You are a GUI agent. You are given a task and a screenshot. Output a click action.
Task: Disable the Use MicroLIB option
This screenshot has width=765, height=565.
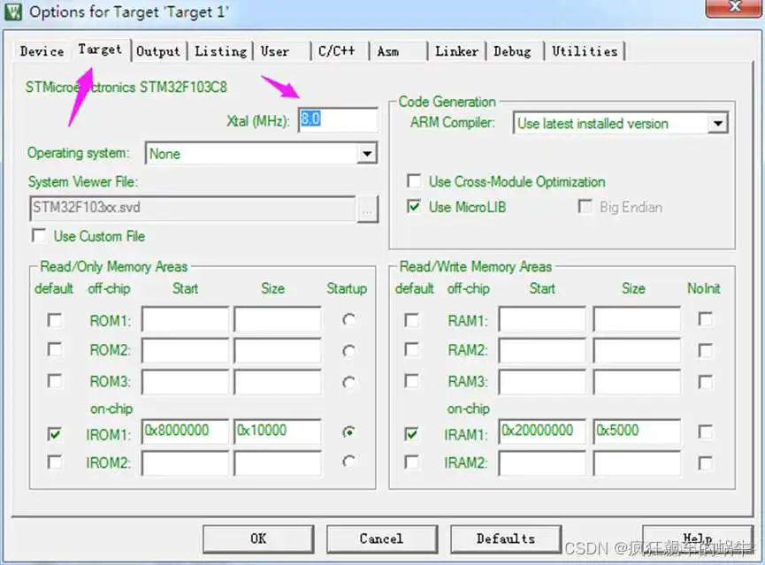pyautogui.click(x=415, y=207)
